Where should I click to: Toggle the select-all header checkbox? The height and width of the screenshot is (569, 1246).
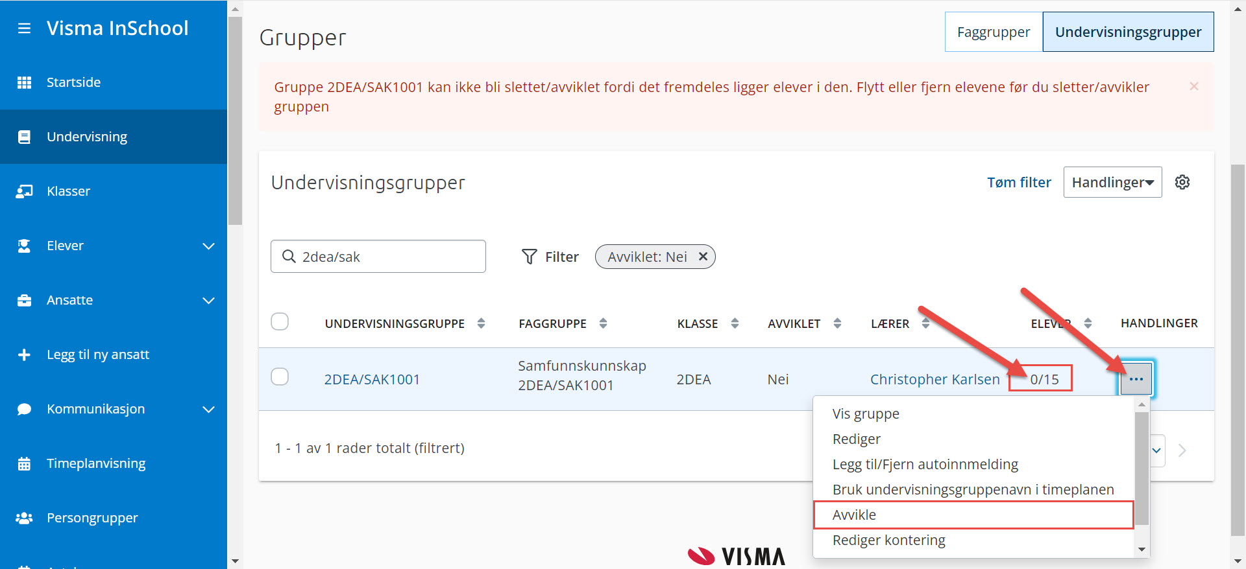click(x=280, y=321)
